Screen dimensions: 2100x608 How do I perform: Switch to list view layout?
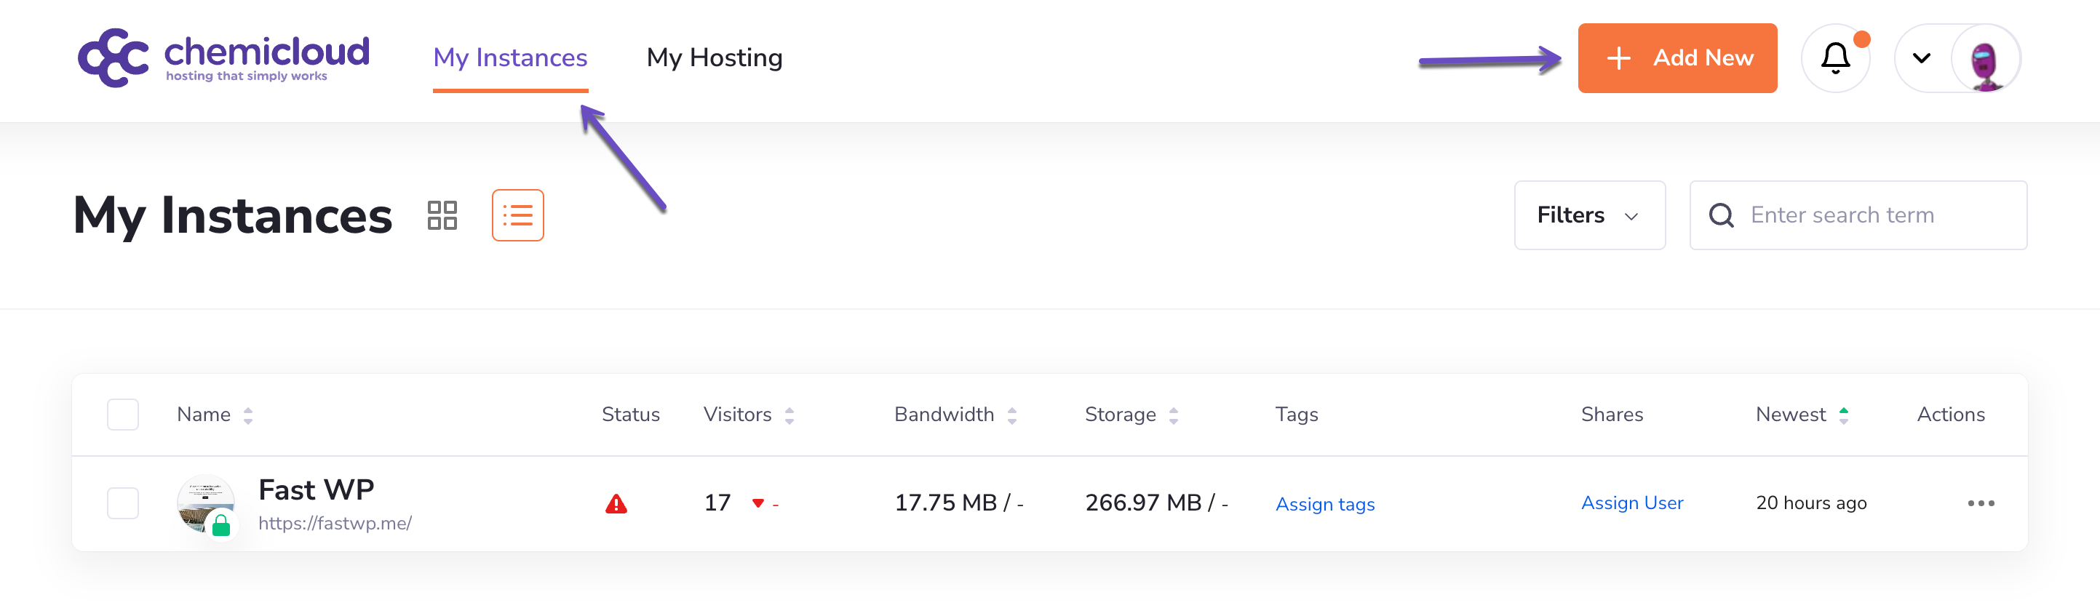click(x=517, y=215)
